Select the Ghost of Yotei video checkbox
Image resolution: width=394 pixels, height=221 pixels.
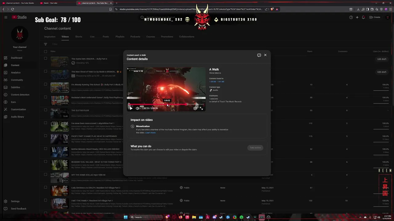(x=46, y=71)
